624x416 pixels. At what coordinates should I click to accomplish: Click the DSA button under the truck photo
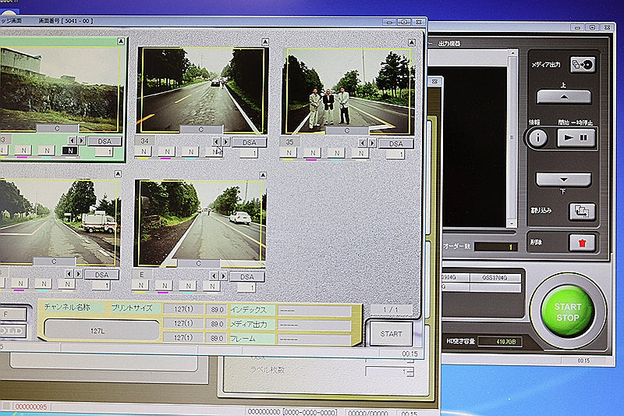pyautogui.click(x=102, y=275)
